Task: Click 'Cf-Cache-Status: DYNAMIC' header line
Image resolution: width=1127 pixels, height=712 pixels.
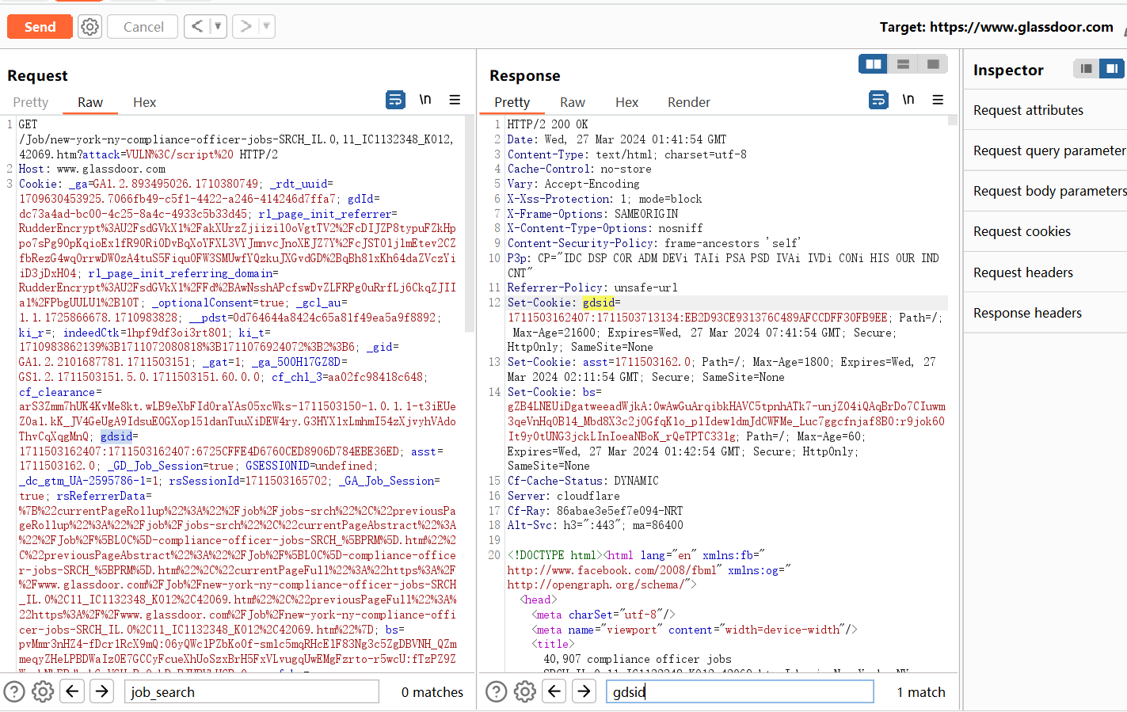Action: click(582, 481)
